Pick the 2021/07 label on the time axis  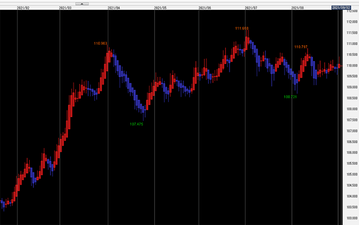(x=252, y=8)
